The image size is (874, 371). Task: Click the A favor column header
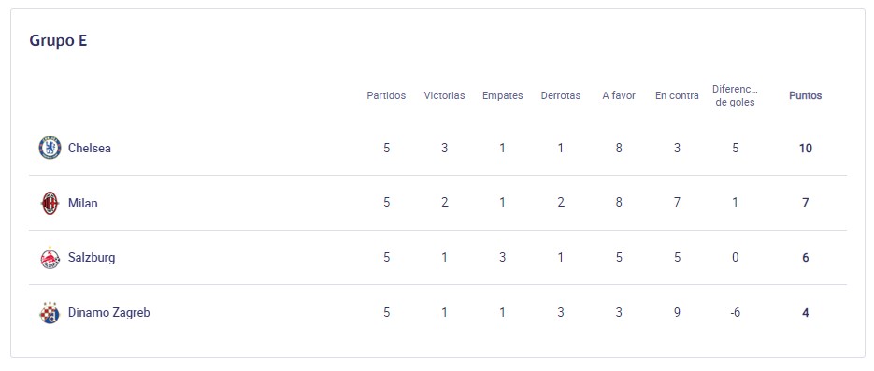click(x=619, y=96)
